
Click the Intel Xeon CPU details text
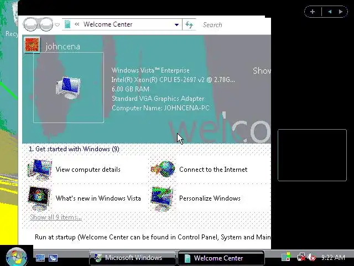(173, 80)
